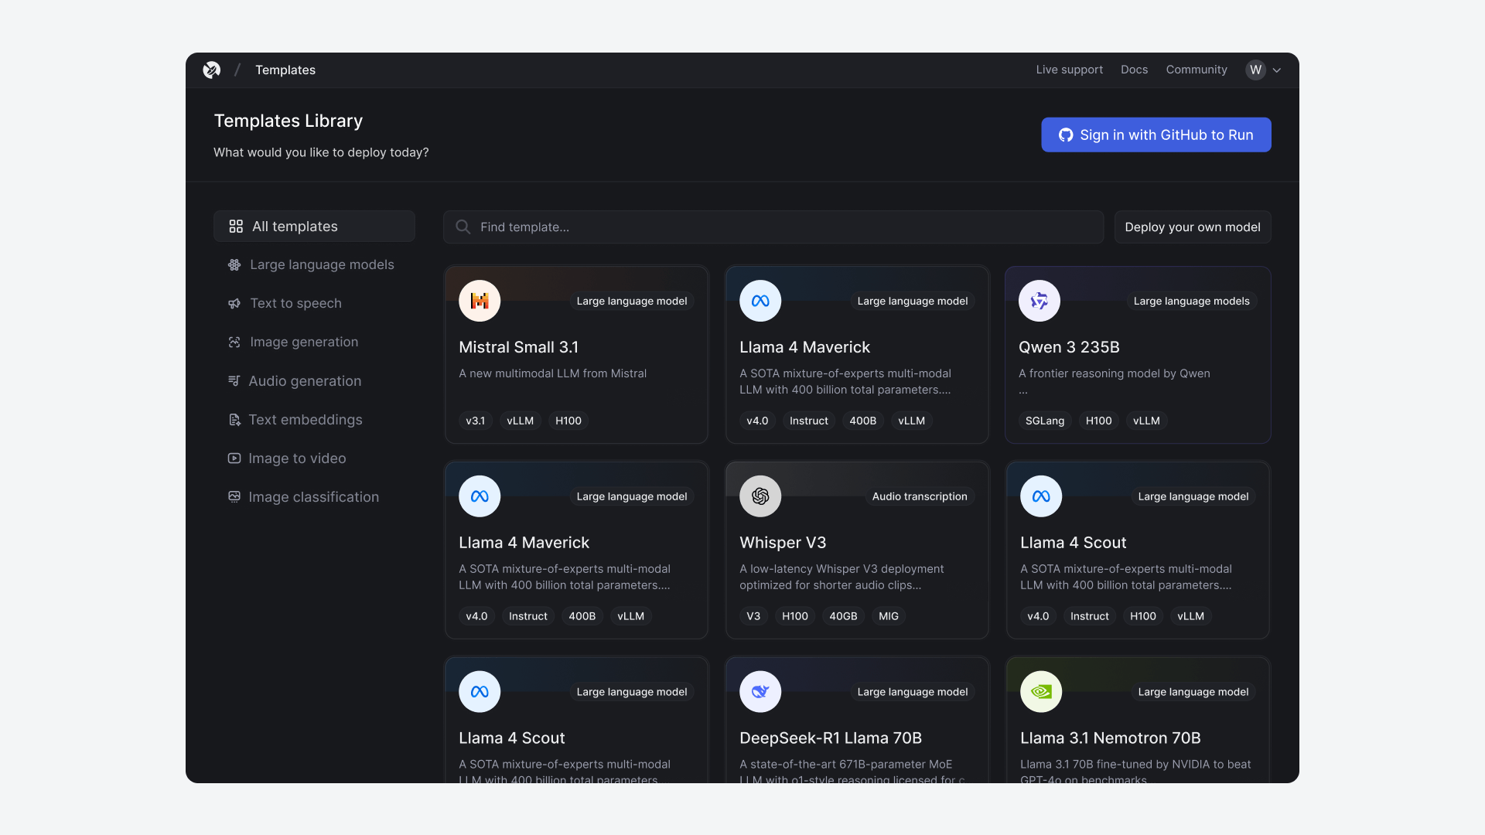
Task: Click the NVIDIA logo on Nemotron card
Action: [x=1041, y=692]
